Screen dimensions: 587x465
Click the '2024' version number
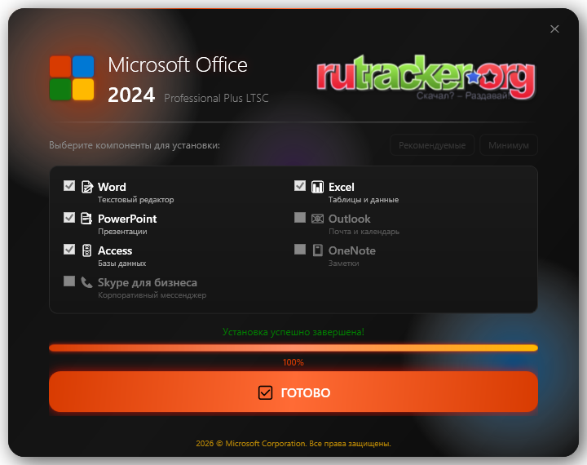pos(131,95)
